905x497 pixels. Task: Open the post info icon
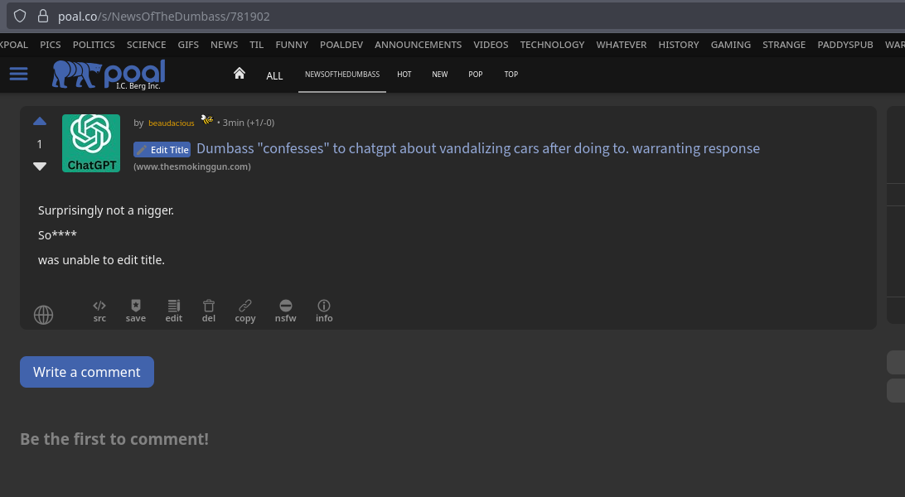pos(324,311)
